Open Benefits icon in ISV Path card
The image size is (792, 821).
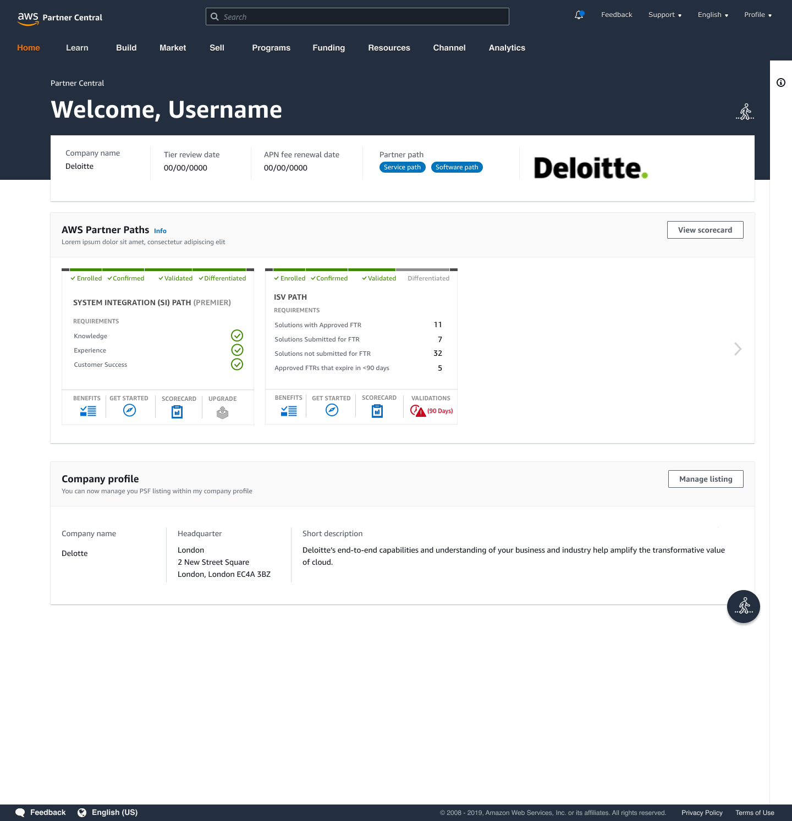point(289,411)
